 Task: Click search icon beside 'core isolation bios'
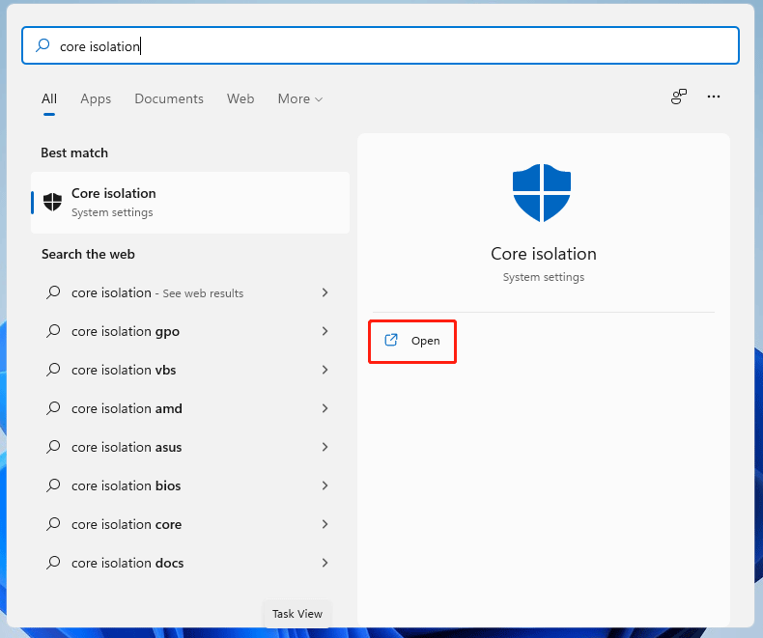(53, 485)
